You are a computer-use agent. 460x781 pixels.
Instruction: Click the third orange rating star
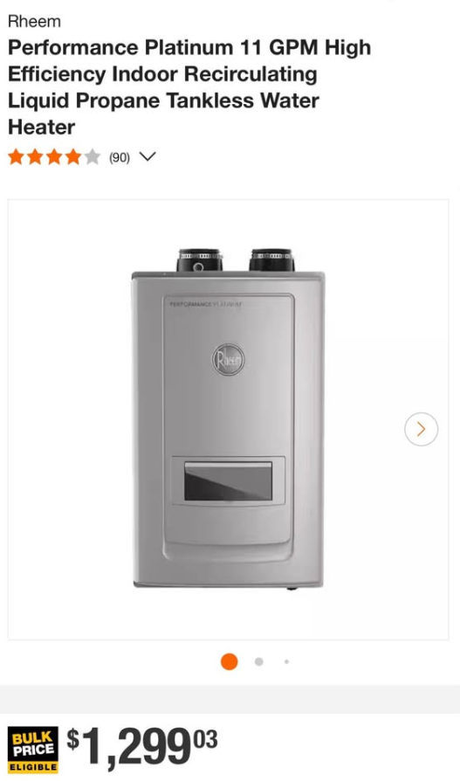click(x=54, y=158)
